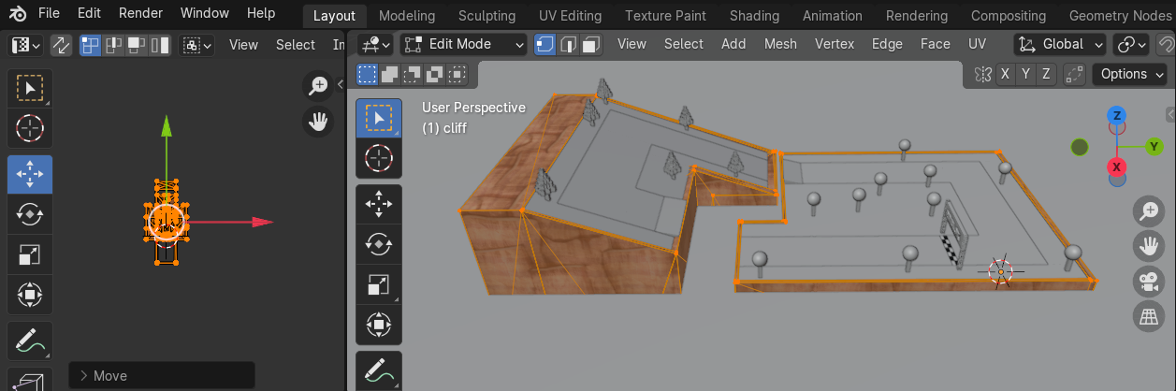Switch to Sculpting workspace tab

[486, 16]
